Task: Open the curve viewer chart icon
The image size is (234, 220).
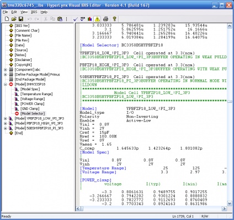Action: pyautogui.click(x=90, y=19)
